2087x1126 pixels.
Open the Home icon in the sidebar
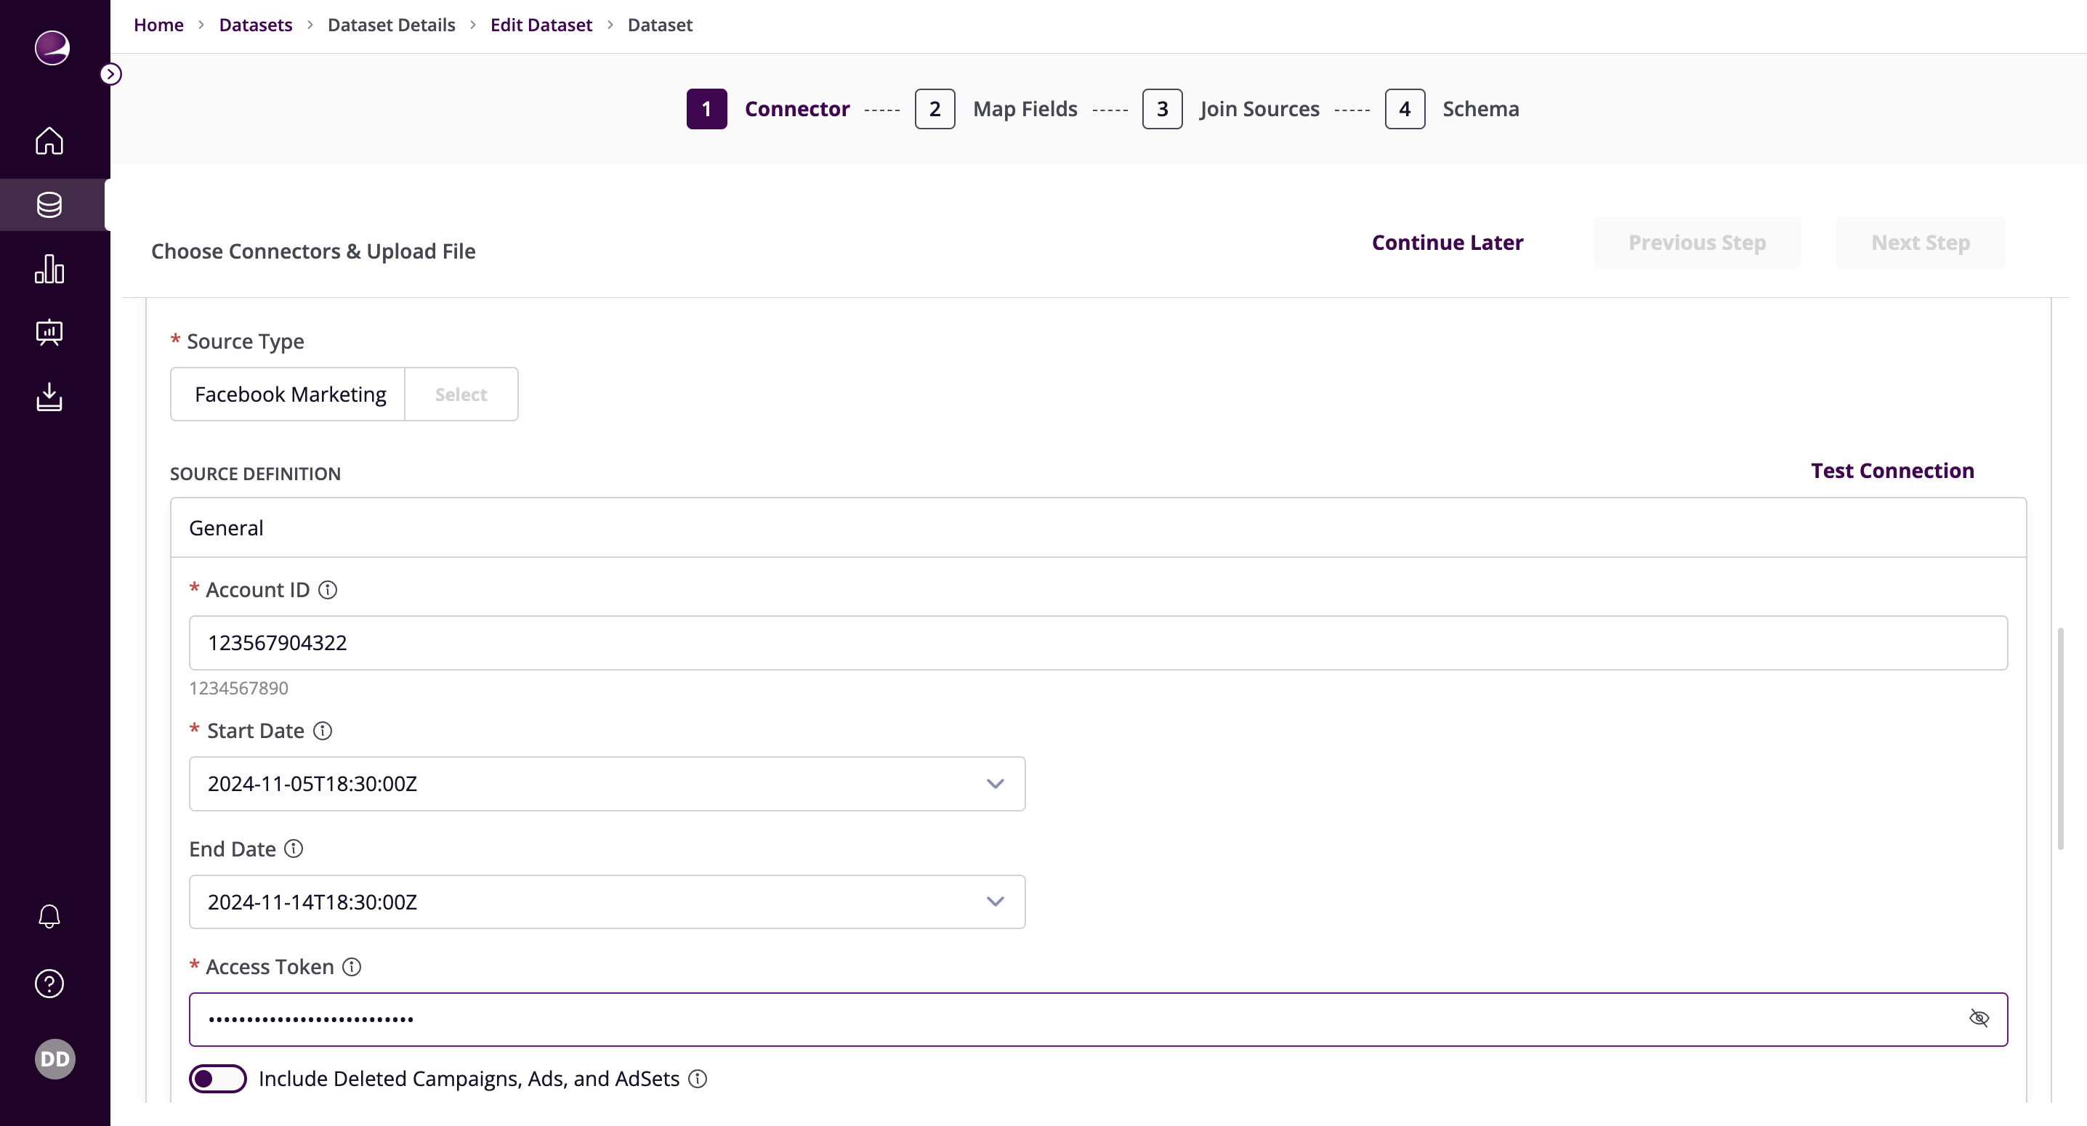click(49, 141)
